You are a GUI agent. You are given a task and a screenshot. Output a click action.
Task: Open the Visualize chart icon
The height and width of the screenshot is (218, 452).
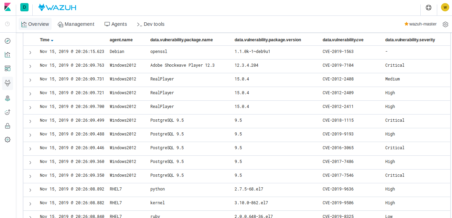(x=8, y=55)
